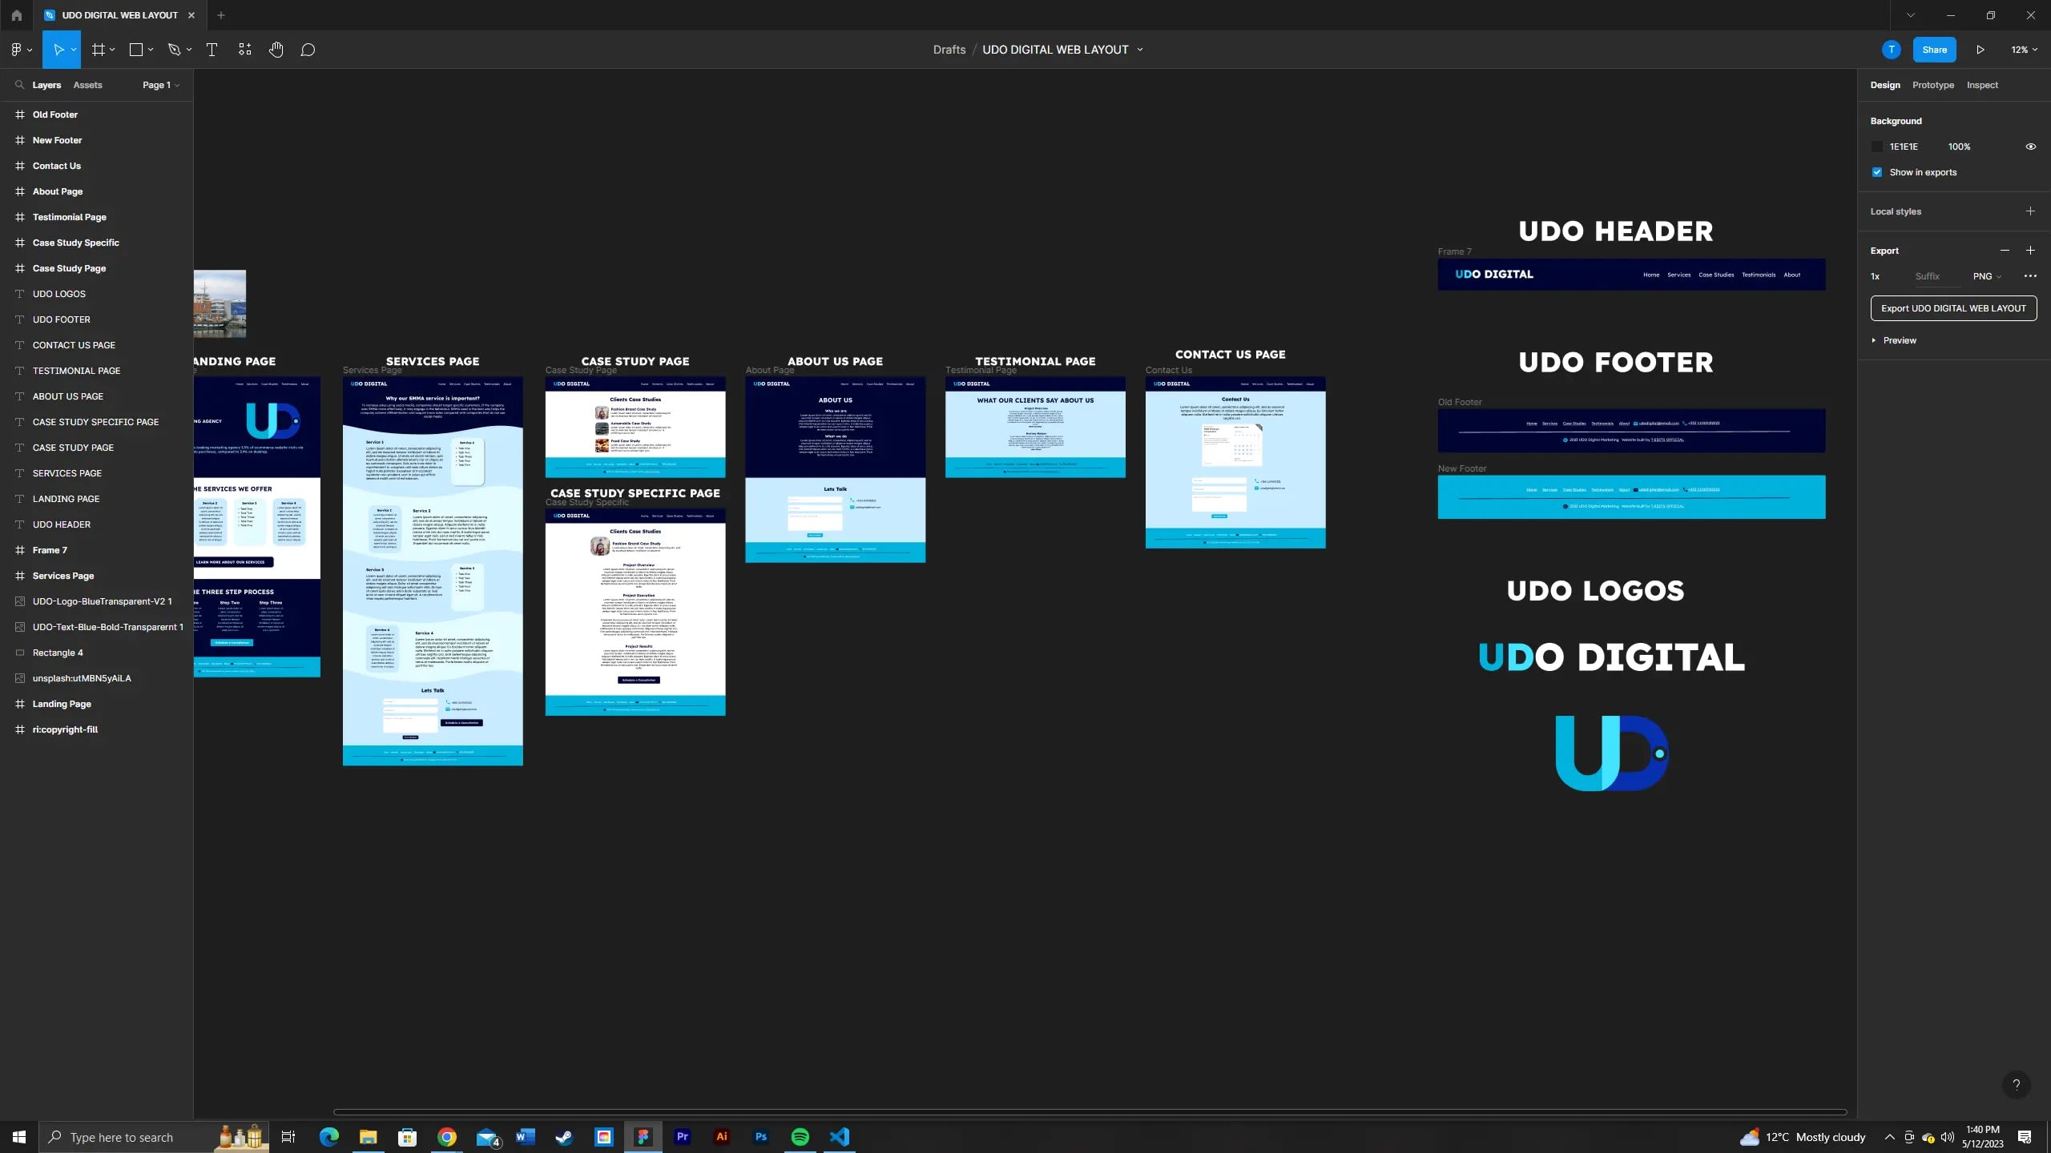Select the Hand tool
Screen dimensions: 2051x1153
pyautogui.click(x=276, y=50)
